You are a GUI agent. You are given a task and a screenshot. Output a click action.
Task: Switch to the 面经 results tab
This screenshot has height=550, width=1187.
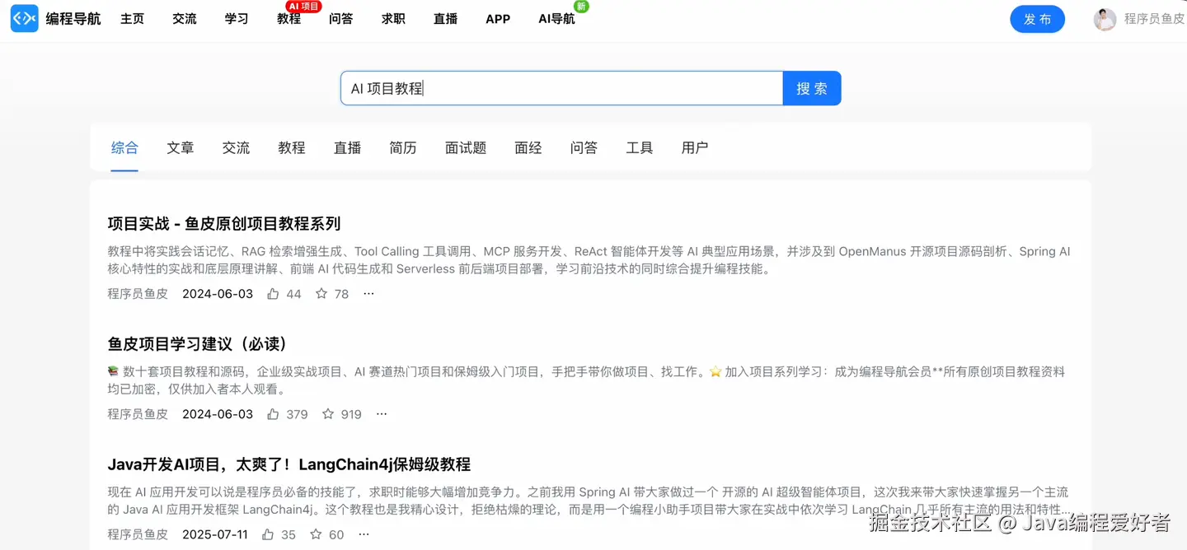[x=528, y=148]
